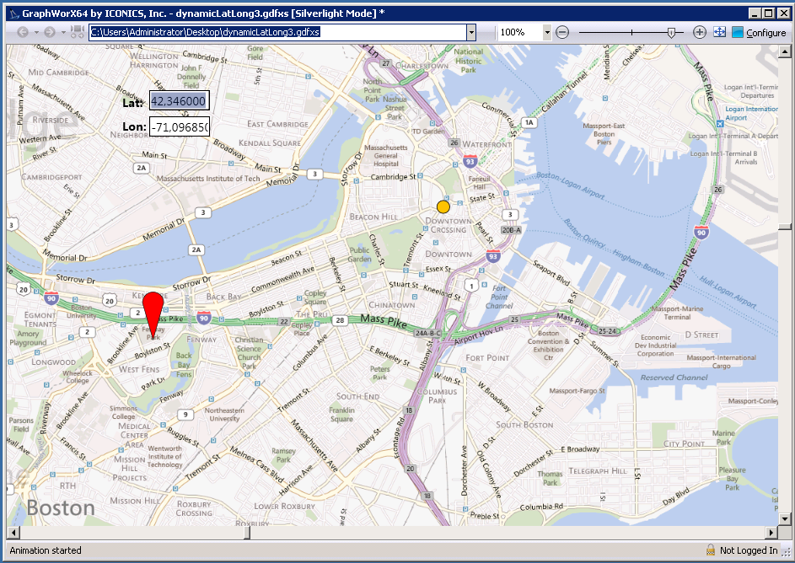Click the 'Beacon Hill' map label
Viewport: 795px width, 563px height.
(373, 217)
